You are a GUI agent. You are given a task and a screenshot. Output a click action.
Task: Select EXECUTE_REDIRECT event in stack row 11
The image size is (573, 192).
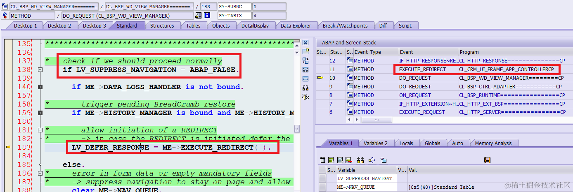422,69
